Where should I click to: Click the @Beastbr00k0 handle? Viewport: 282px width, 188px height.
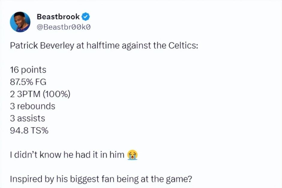coord(64,27)
